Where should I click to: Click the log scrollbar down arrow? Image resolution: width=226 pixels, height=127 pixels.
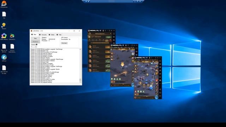pos(80,82)
